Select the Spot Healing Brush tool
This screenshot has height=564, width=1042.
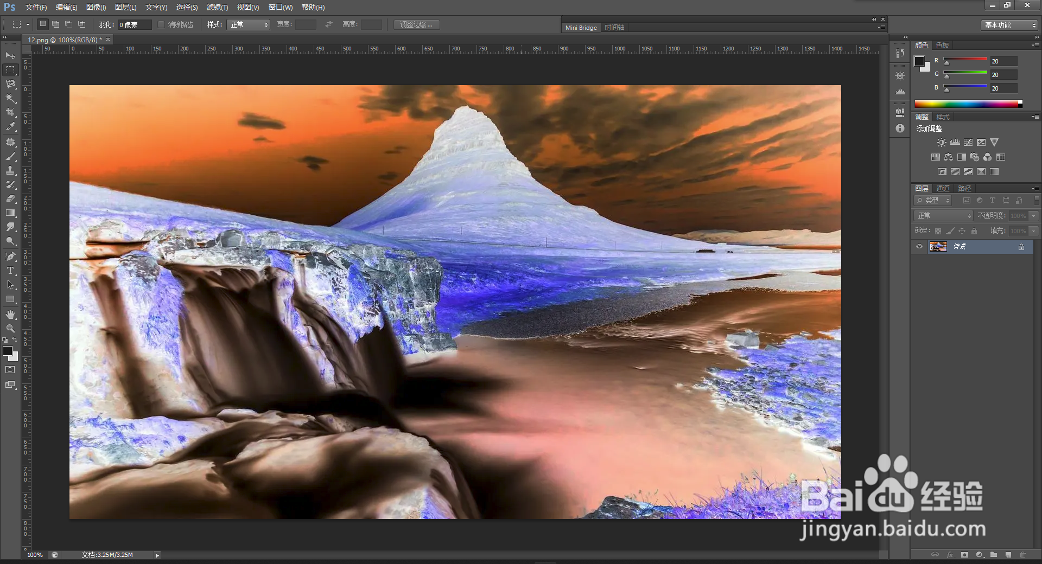tap(10, 142)
